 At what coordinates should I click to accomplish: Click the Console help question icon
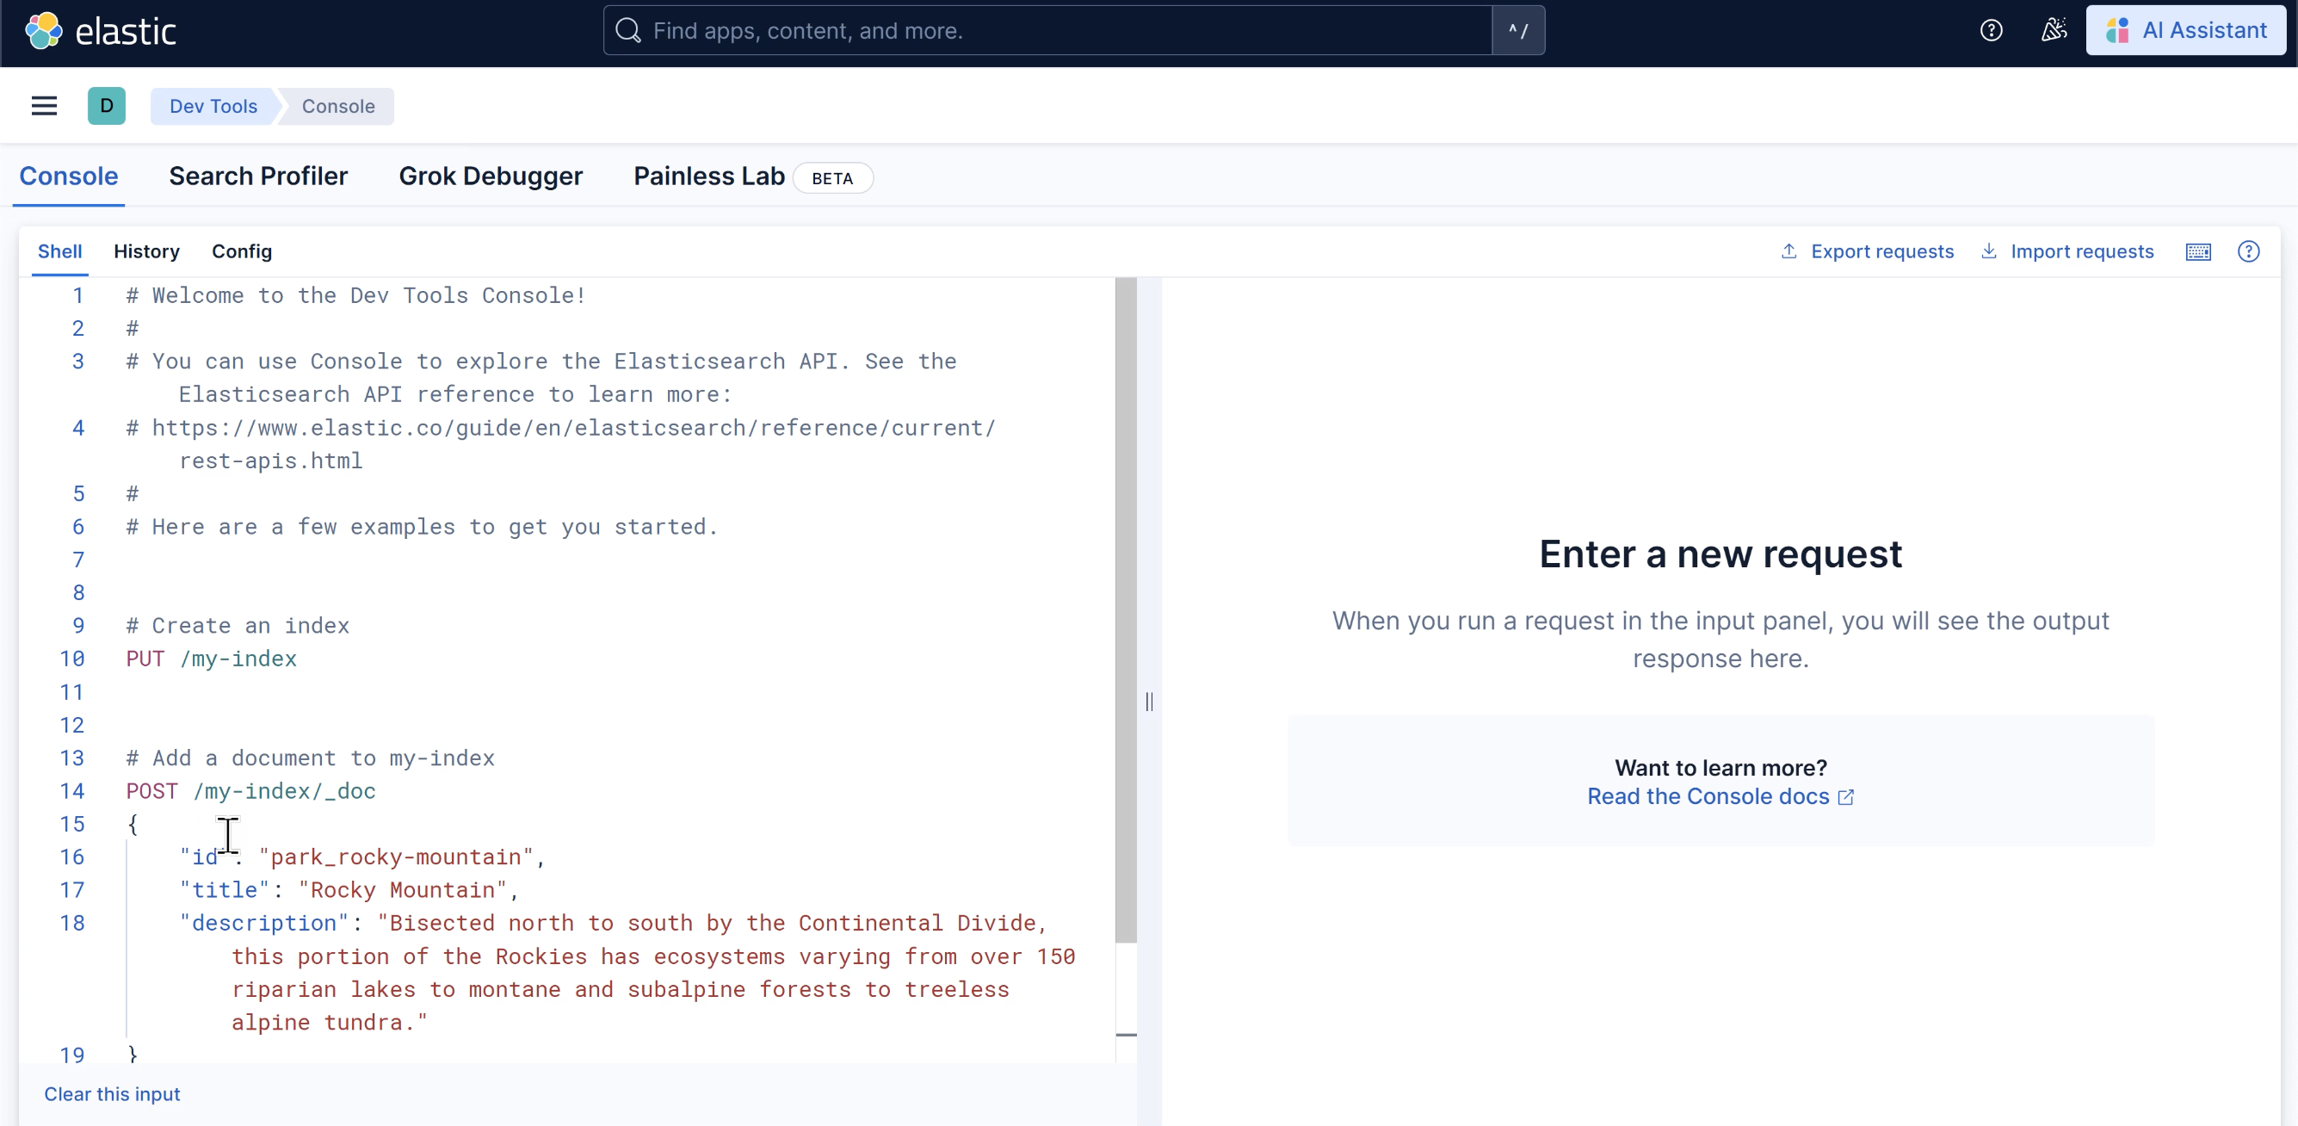pos(2248,251)
